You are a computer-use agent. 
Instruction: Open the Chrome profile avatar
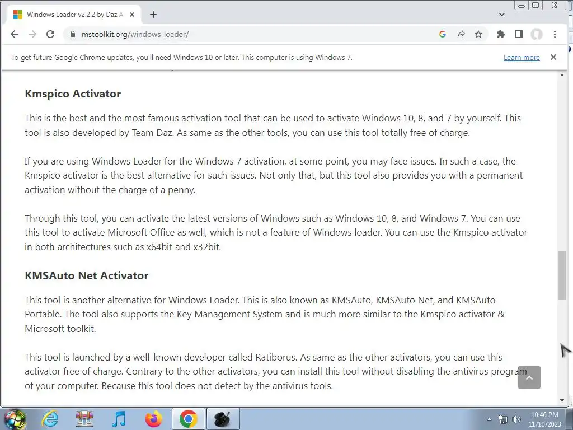pos(537,34)
